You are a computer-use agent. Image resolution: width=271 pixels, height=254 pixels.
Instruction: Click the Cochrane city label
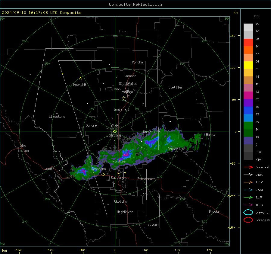tap(98, 169)
